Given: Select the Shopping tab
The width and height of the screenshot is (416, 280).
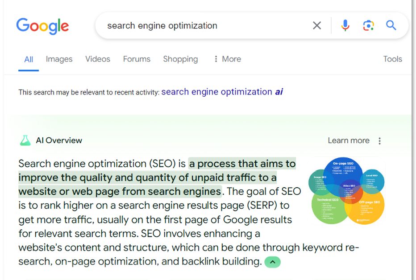Looking at the screenshot, I should click(x=180, y=59).
